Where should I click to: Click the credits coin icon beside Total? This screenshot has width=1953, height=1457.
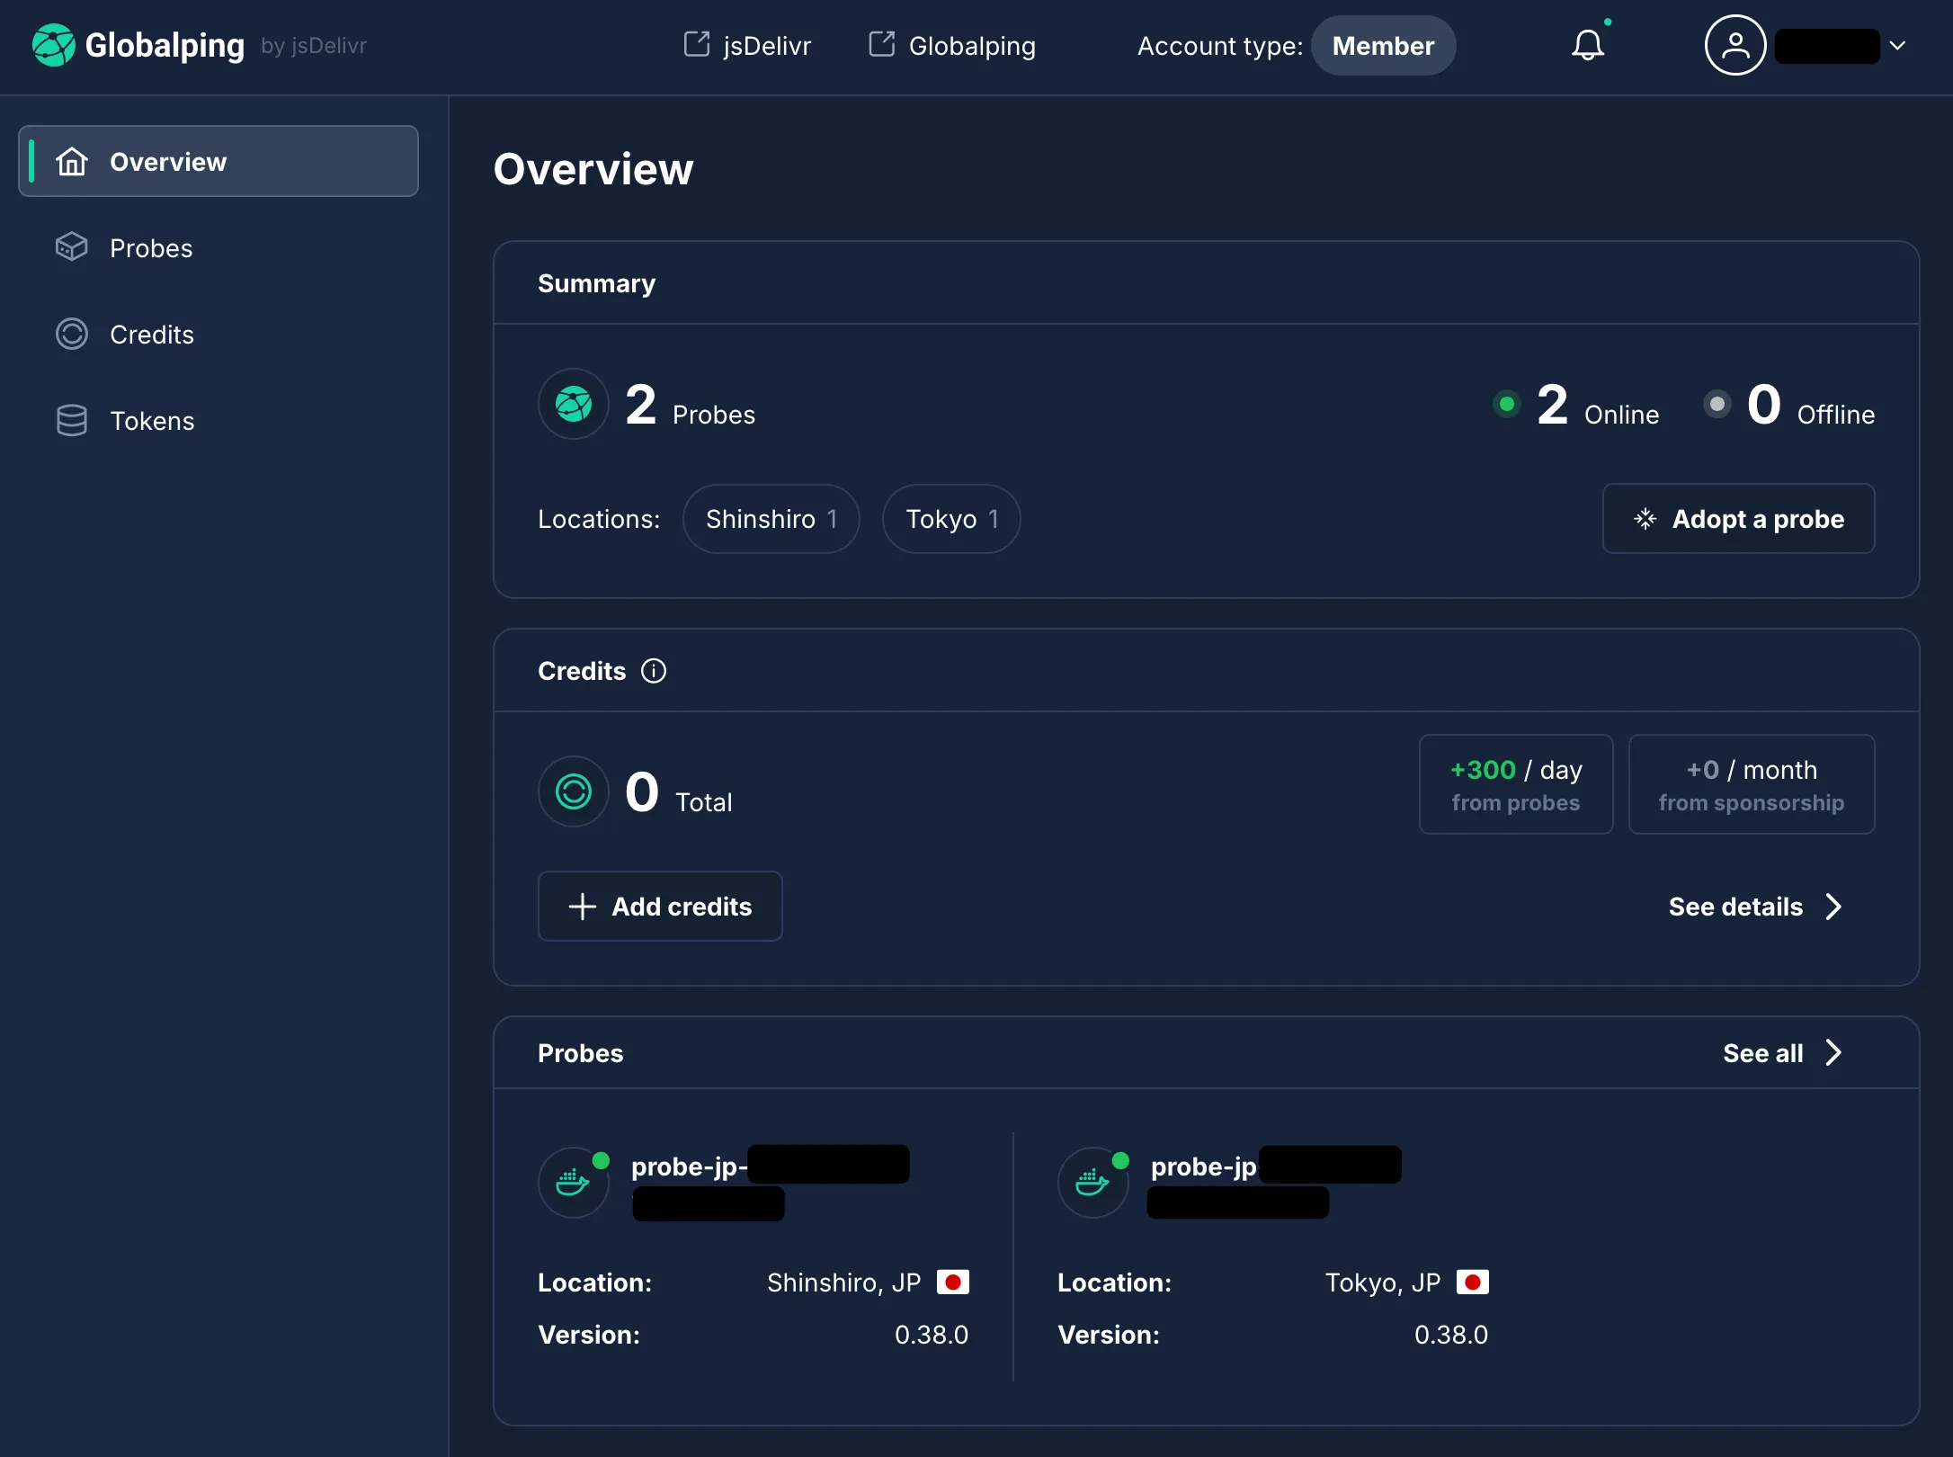pos(574,791)
